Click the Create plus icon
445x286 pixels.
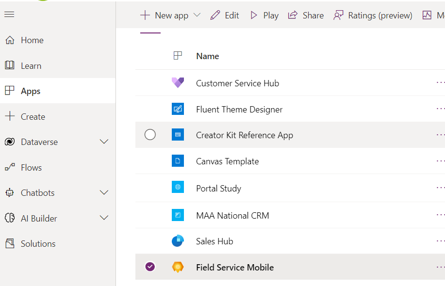click(10, 116)
